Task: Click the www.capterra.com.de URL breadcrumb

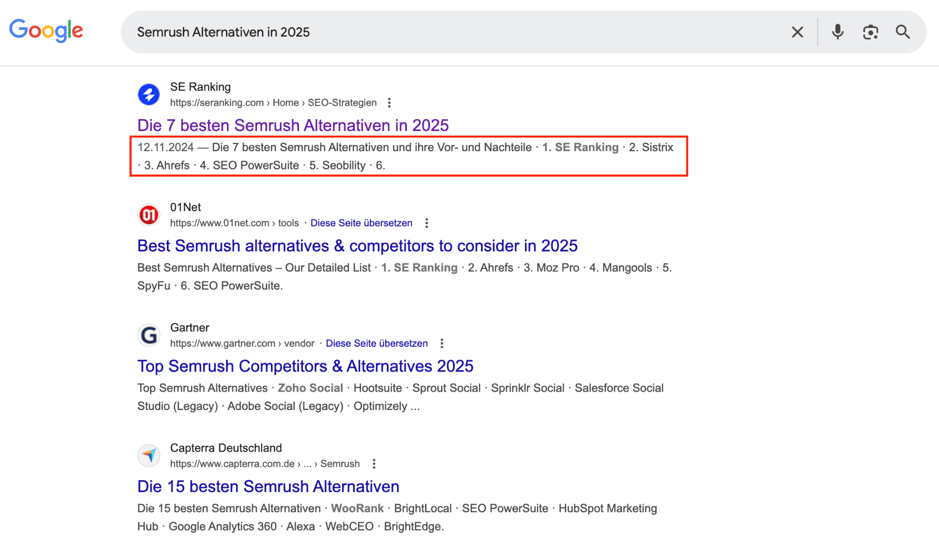Action: pyautogui.click(x=265, y=464)
